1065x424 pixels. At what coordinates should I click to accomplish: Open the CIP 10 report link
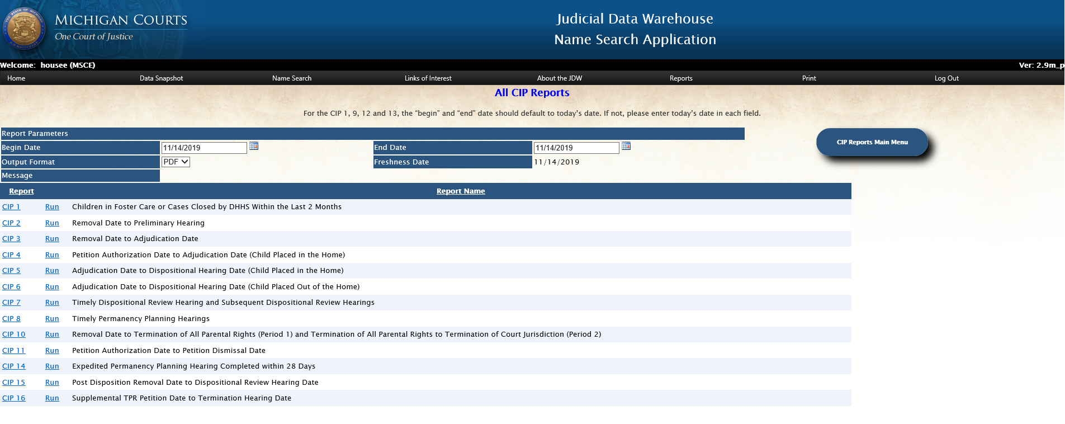click(x=13, y=335)
